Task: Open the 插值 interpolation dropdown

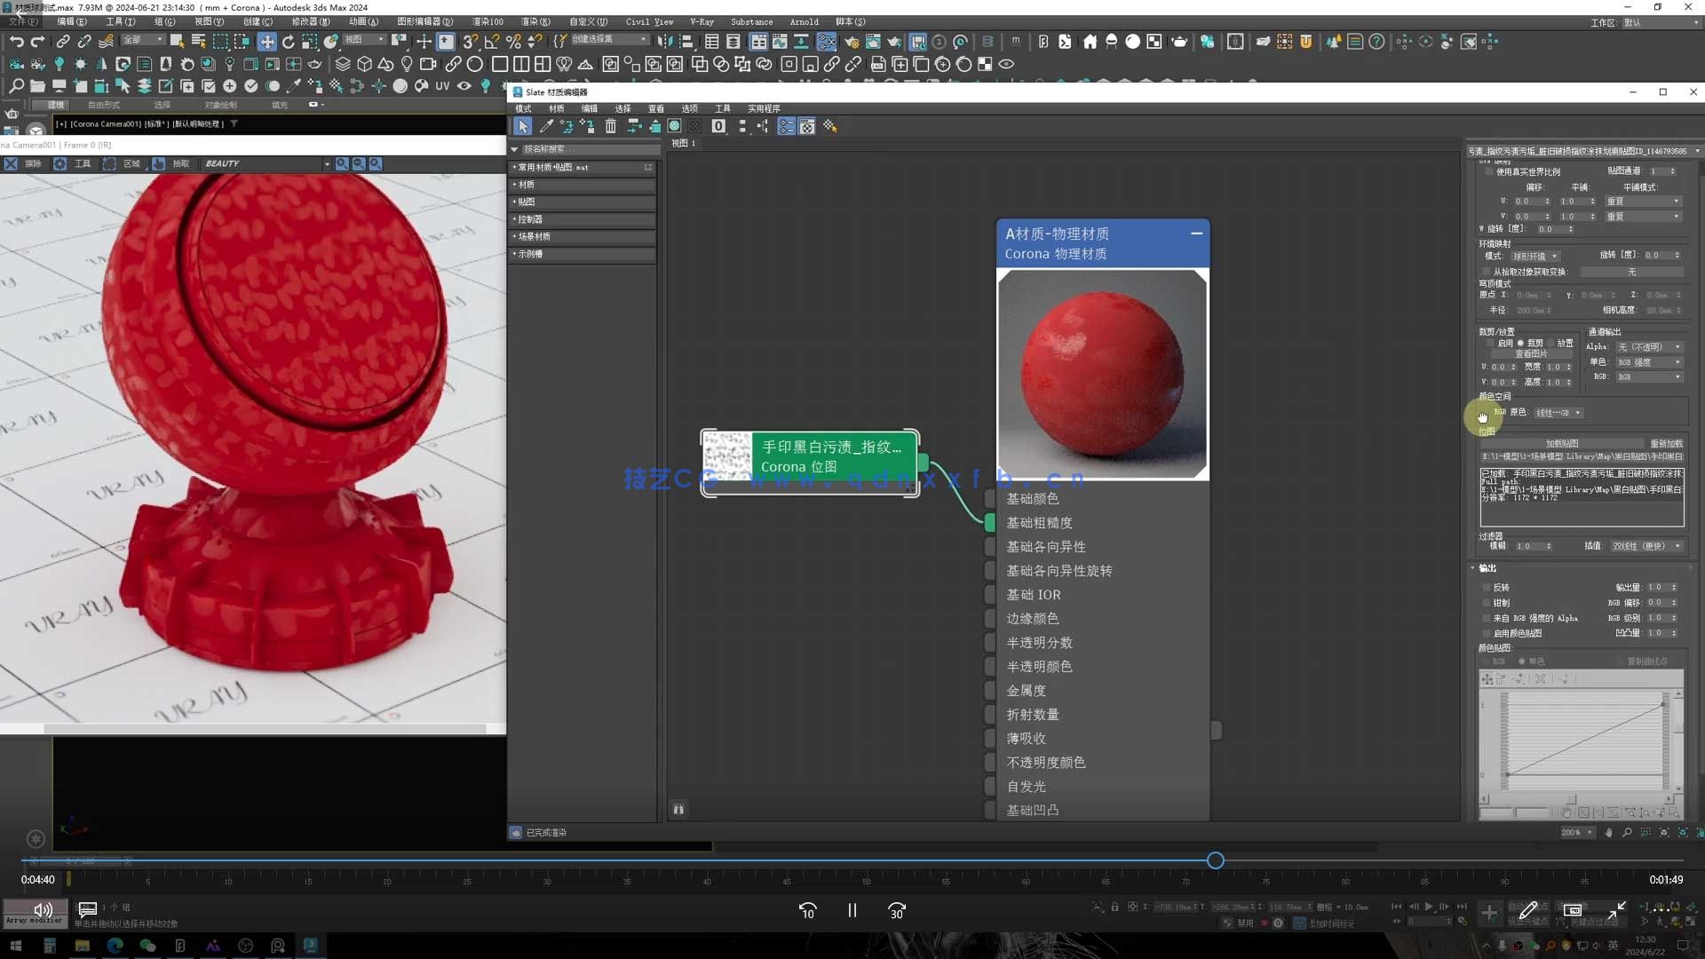Action: [x=1646, y=546]
